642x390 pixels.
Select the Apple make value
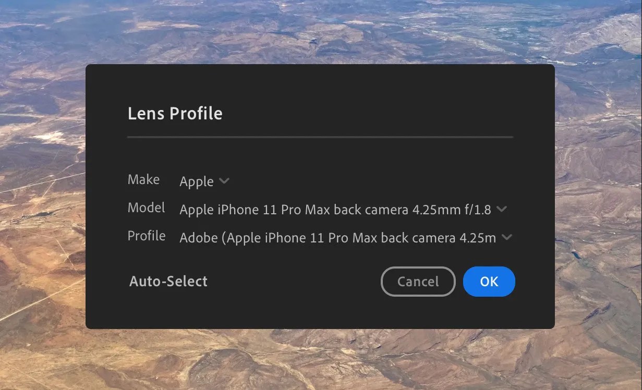[197, 181]
